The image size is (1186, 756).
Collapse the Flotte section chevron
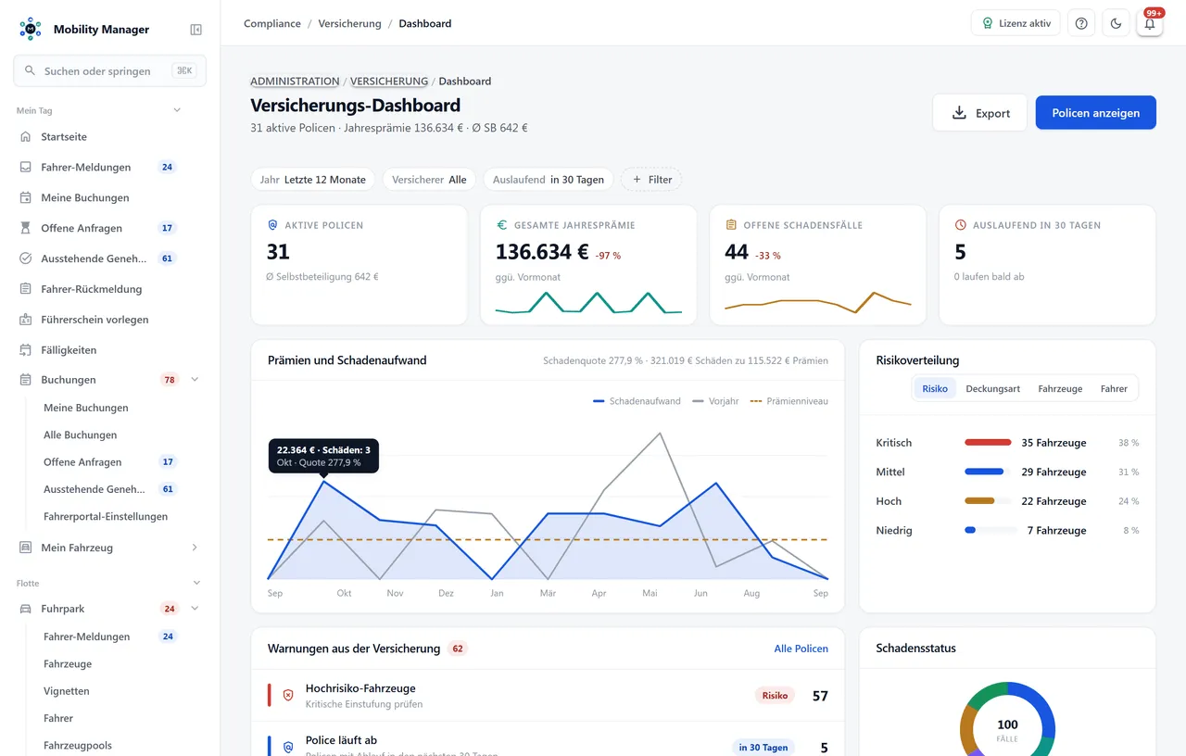(x=196, y=583)
